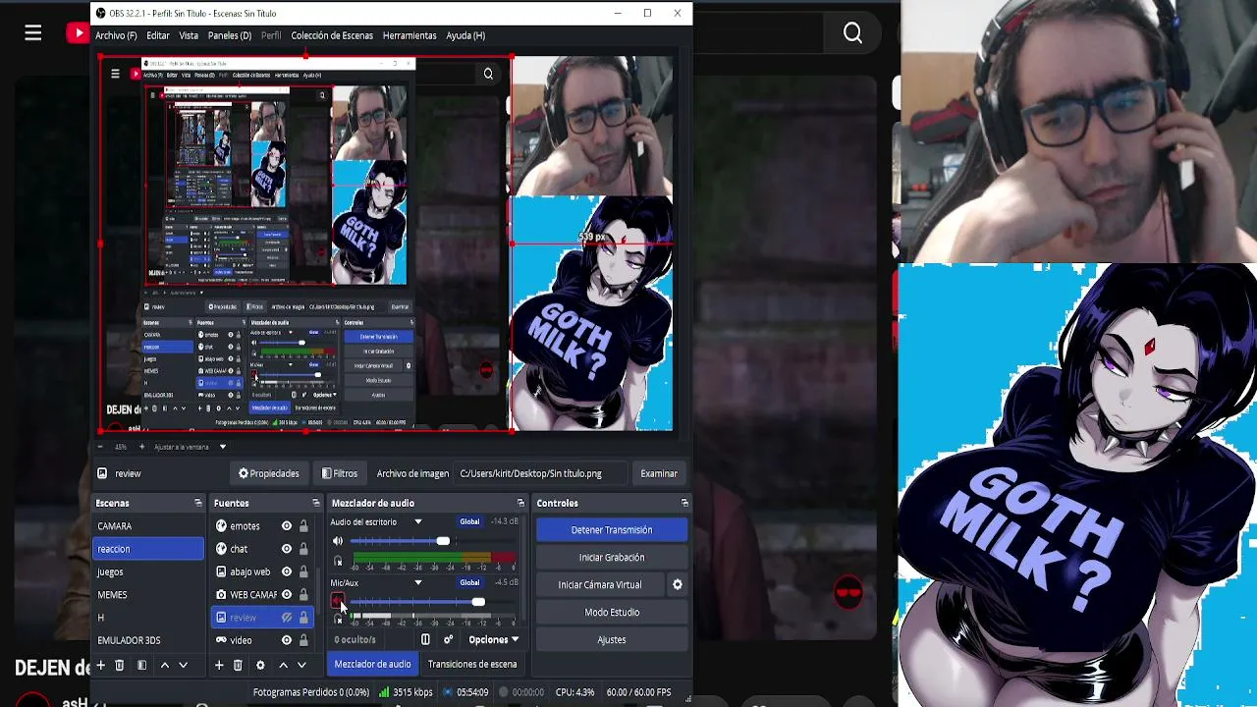Toggle lock on emotes source
Viewport: 1257px width, 707px height.
[x=303, y=526]
